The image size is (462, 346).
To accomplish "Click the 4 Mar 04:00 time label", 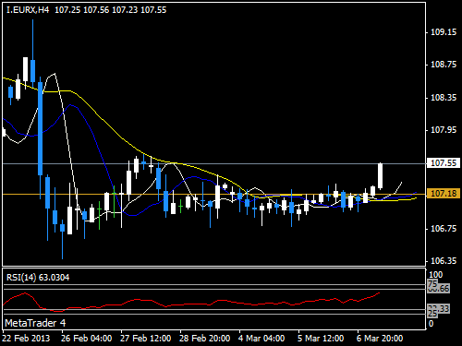I will [261, 339].
